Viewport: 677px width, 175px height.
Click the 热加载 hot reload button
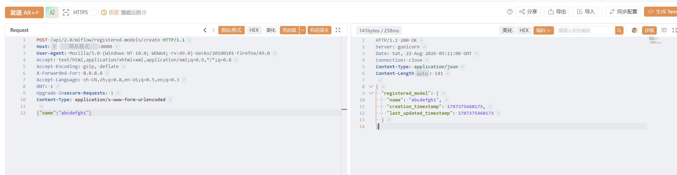[x=290, y=30]
